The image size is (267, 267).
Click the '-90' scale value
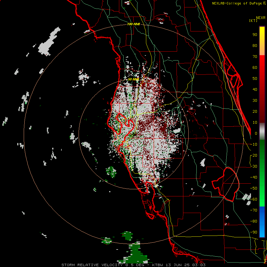click(x=254, y=232)
